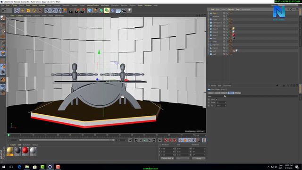302x170 pixels.
Task: Click the Cube primitive icon
Action: click(x=90, y=10)
